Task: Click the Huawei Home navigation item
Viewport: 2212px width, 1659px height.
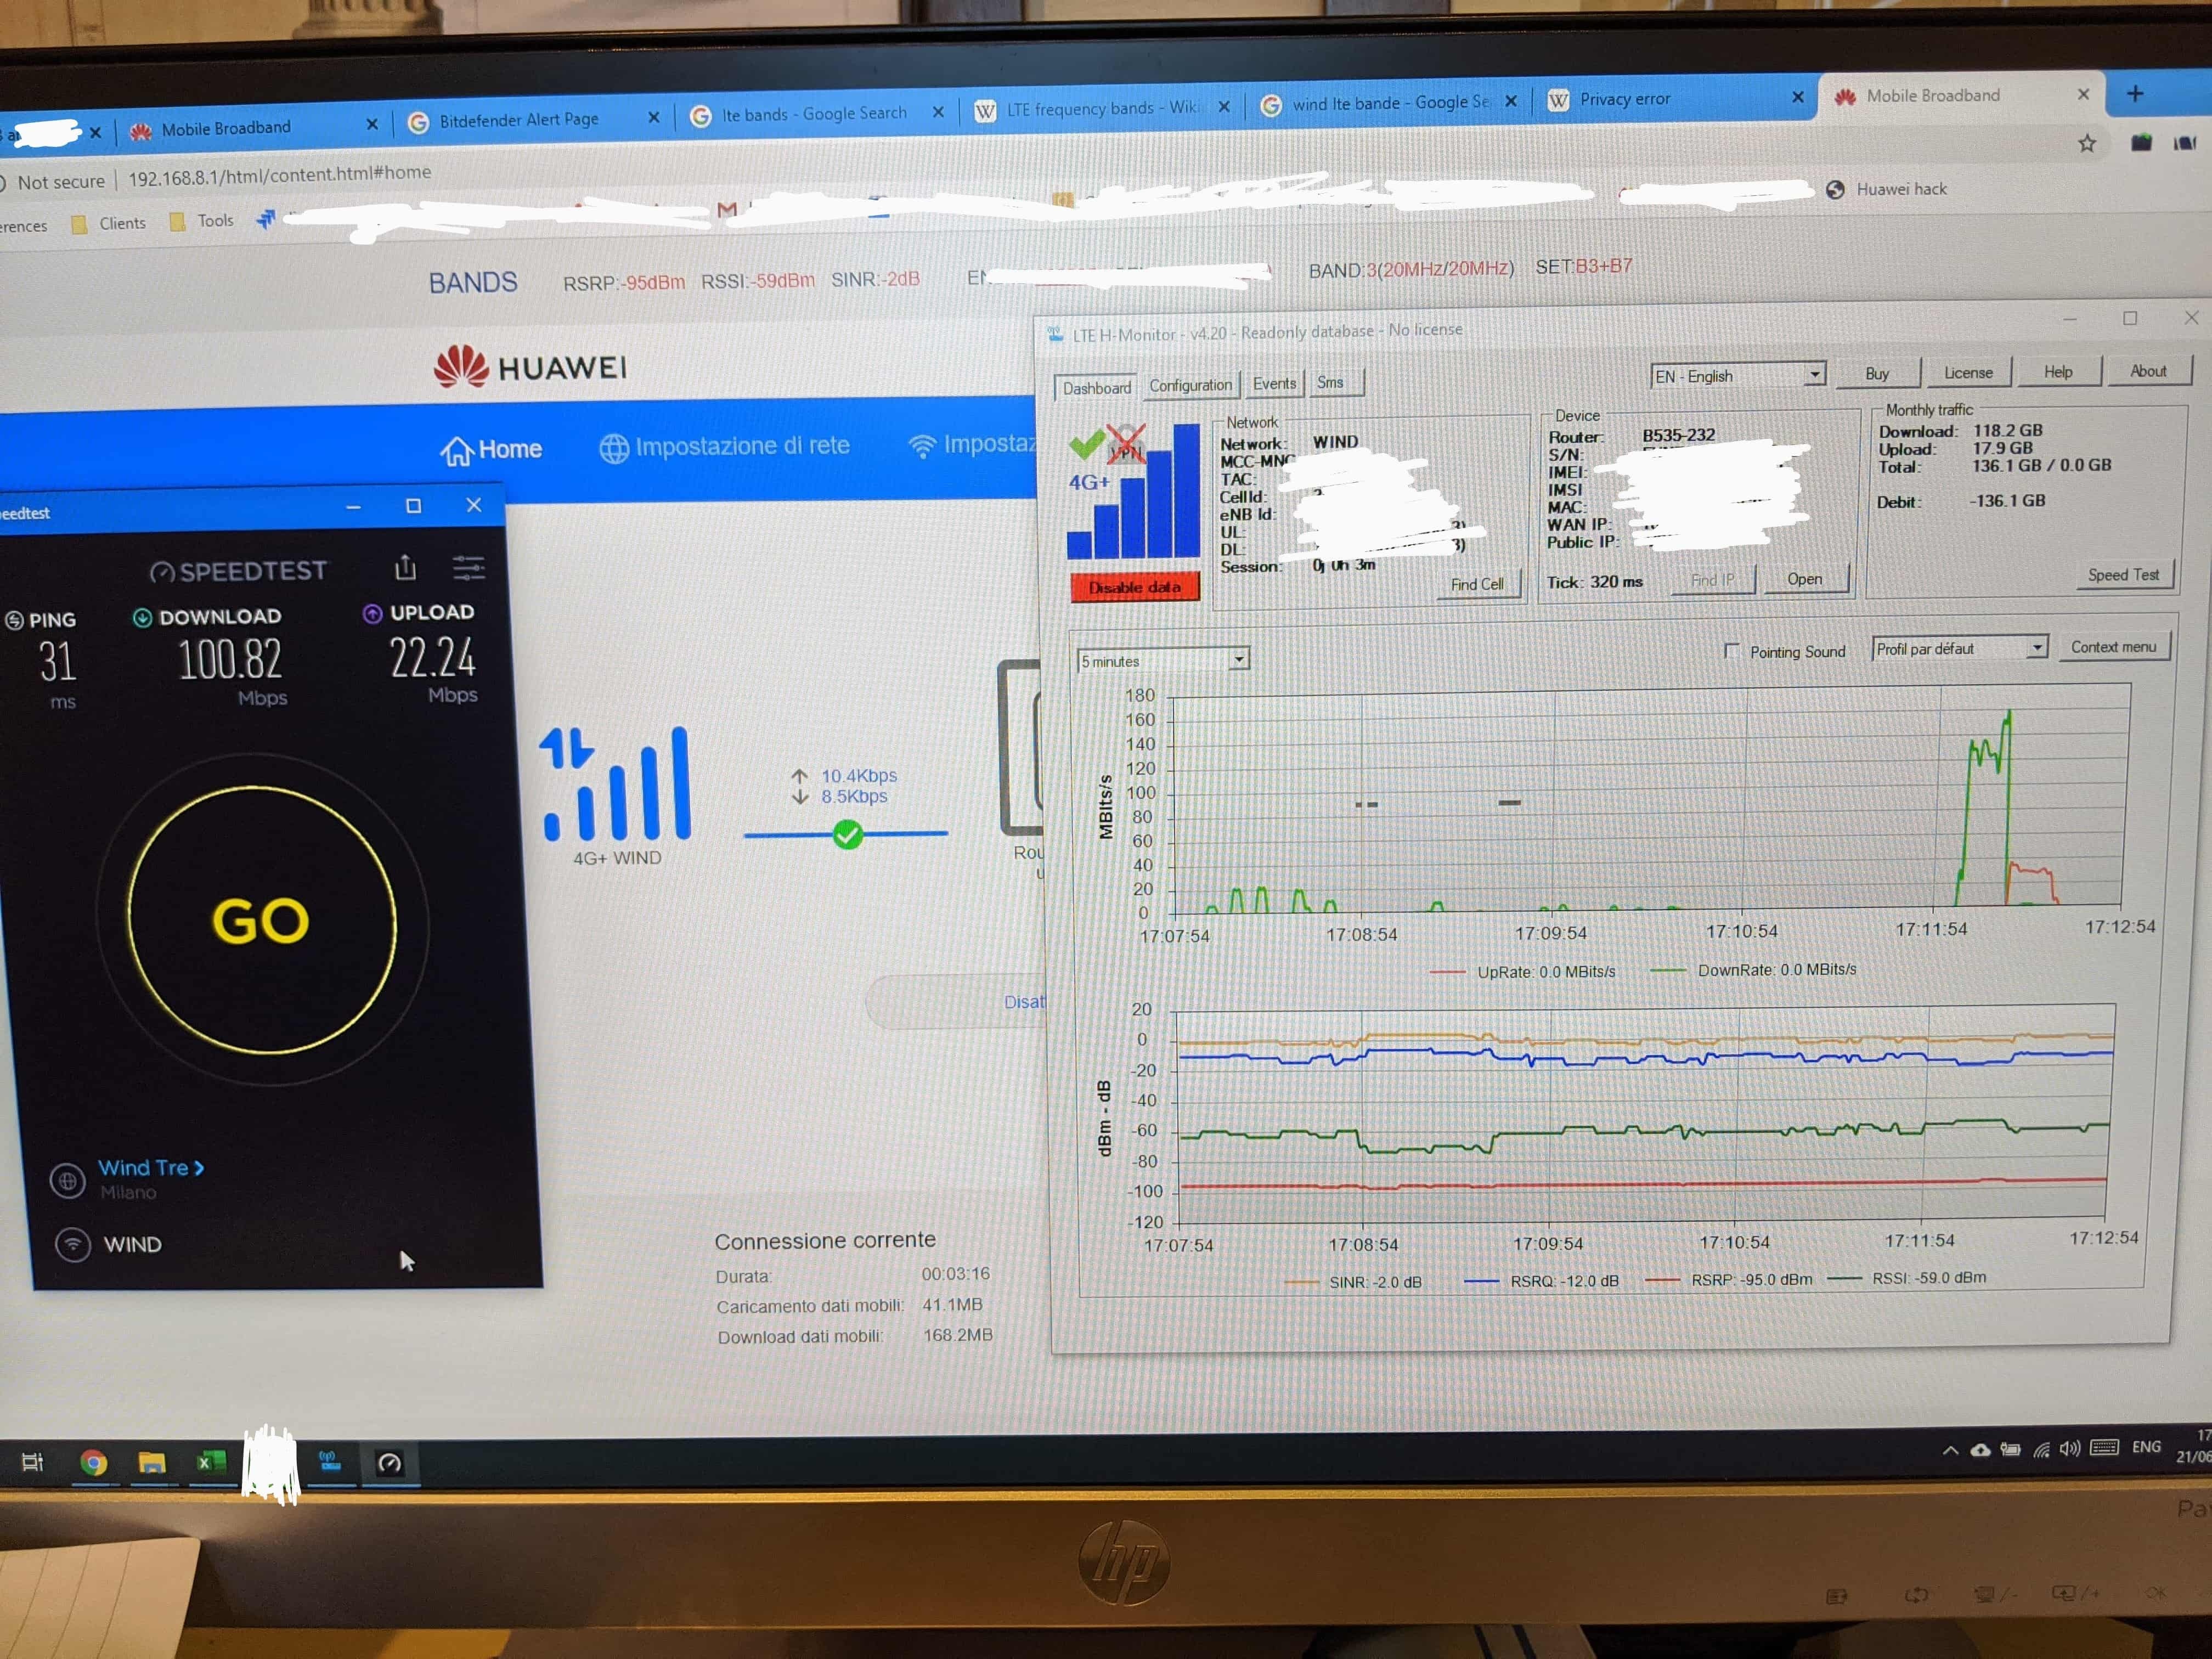Action: tap(491, 450)
